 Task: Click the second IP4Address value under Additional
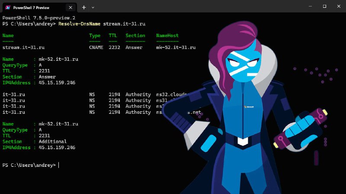point(57,147)
